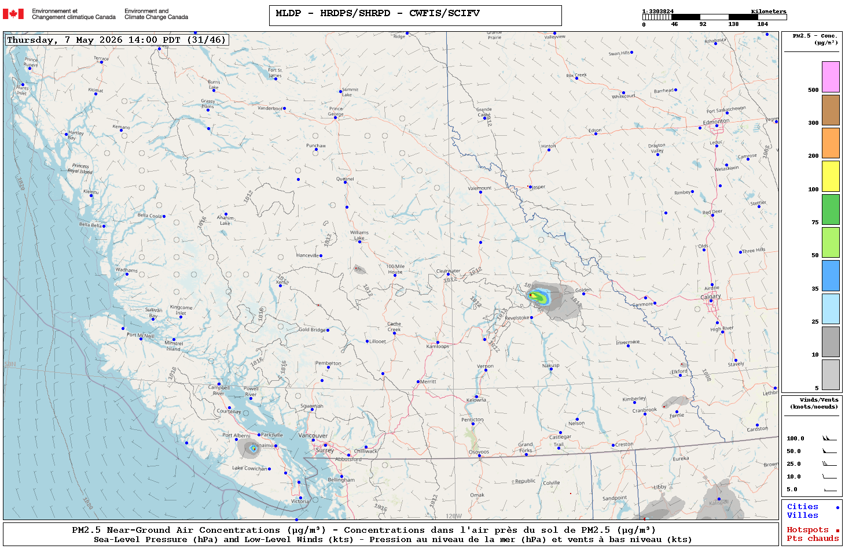Screen dimensions: 845x549
Task: Click the Kamloops city dot
Action: click(438, 342)
